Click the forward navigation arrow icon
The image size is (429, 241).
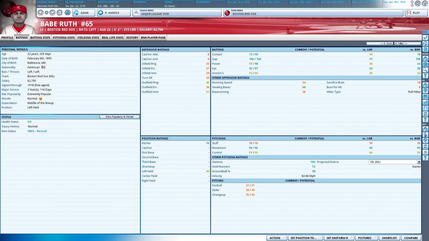point(53,13)
